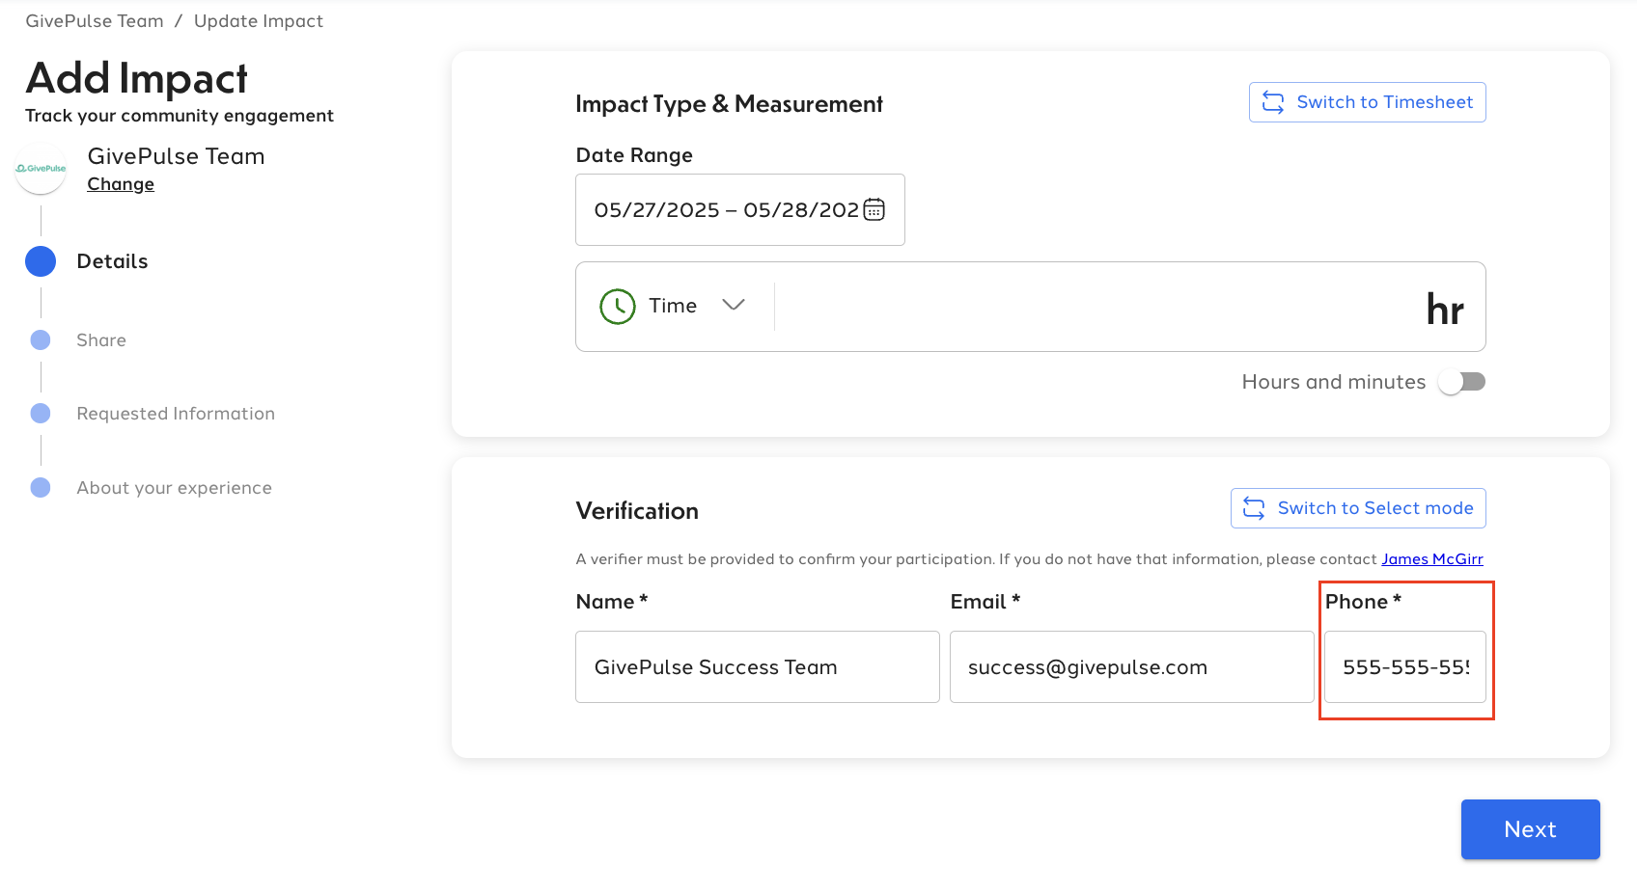Click the verifier Name field

[758, 667]
